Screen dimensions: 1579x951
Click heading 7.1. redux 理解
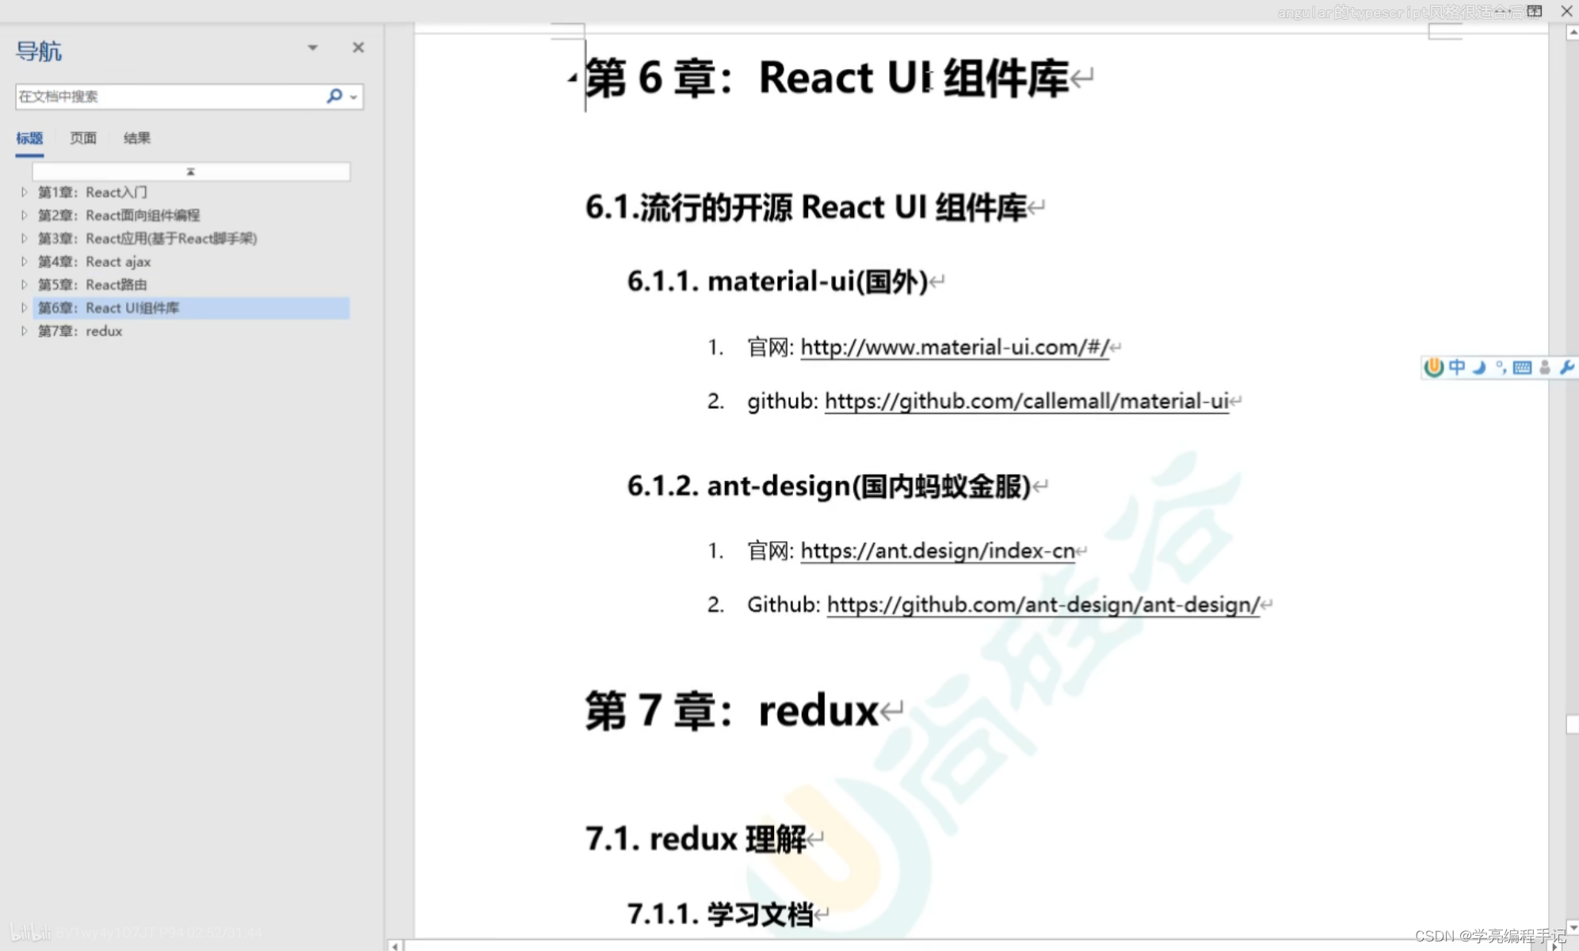point(696,838)
